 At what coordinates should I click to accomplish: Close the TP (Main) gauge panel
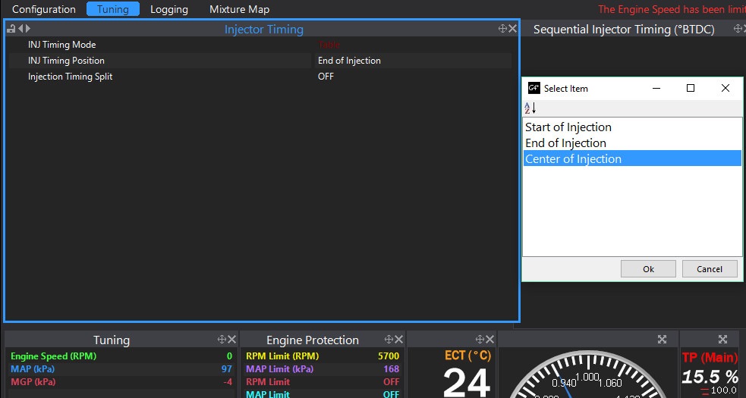pos(722,340)
